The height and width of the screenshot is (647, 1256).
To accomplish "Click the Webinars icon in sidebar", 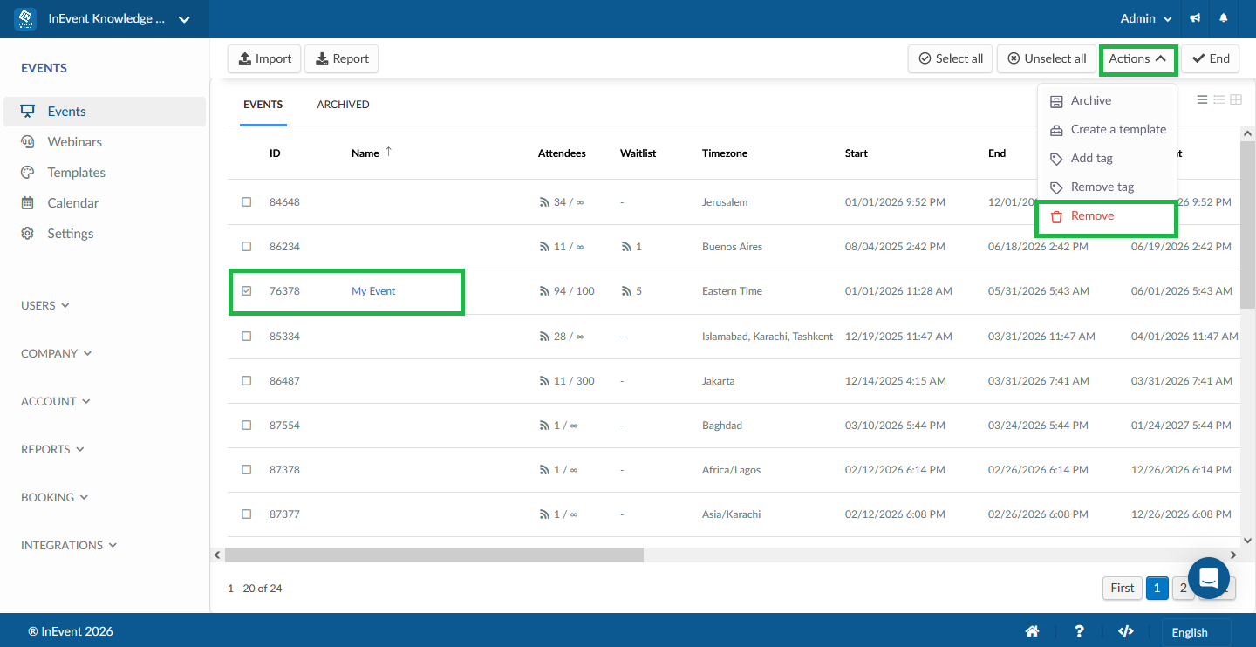I will coord(28,142).
